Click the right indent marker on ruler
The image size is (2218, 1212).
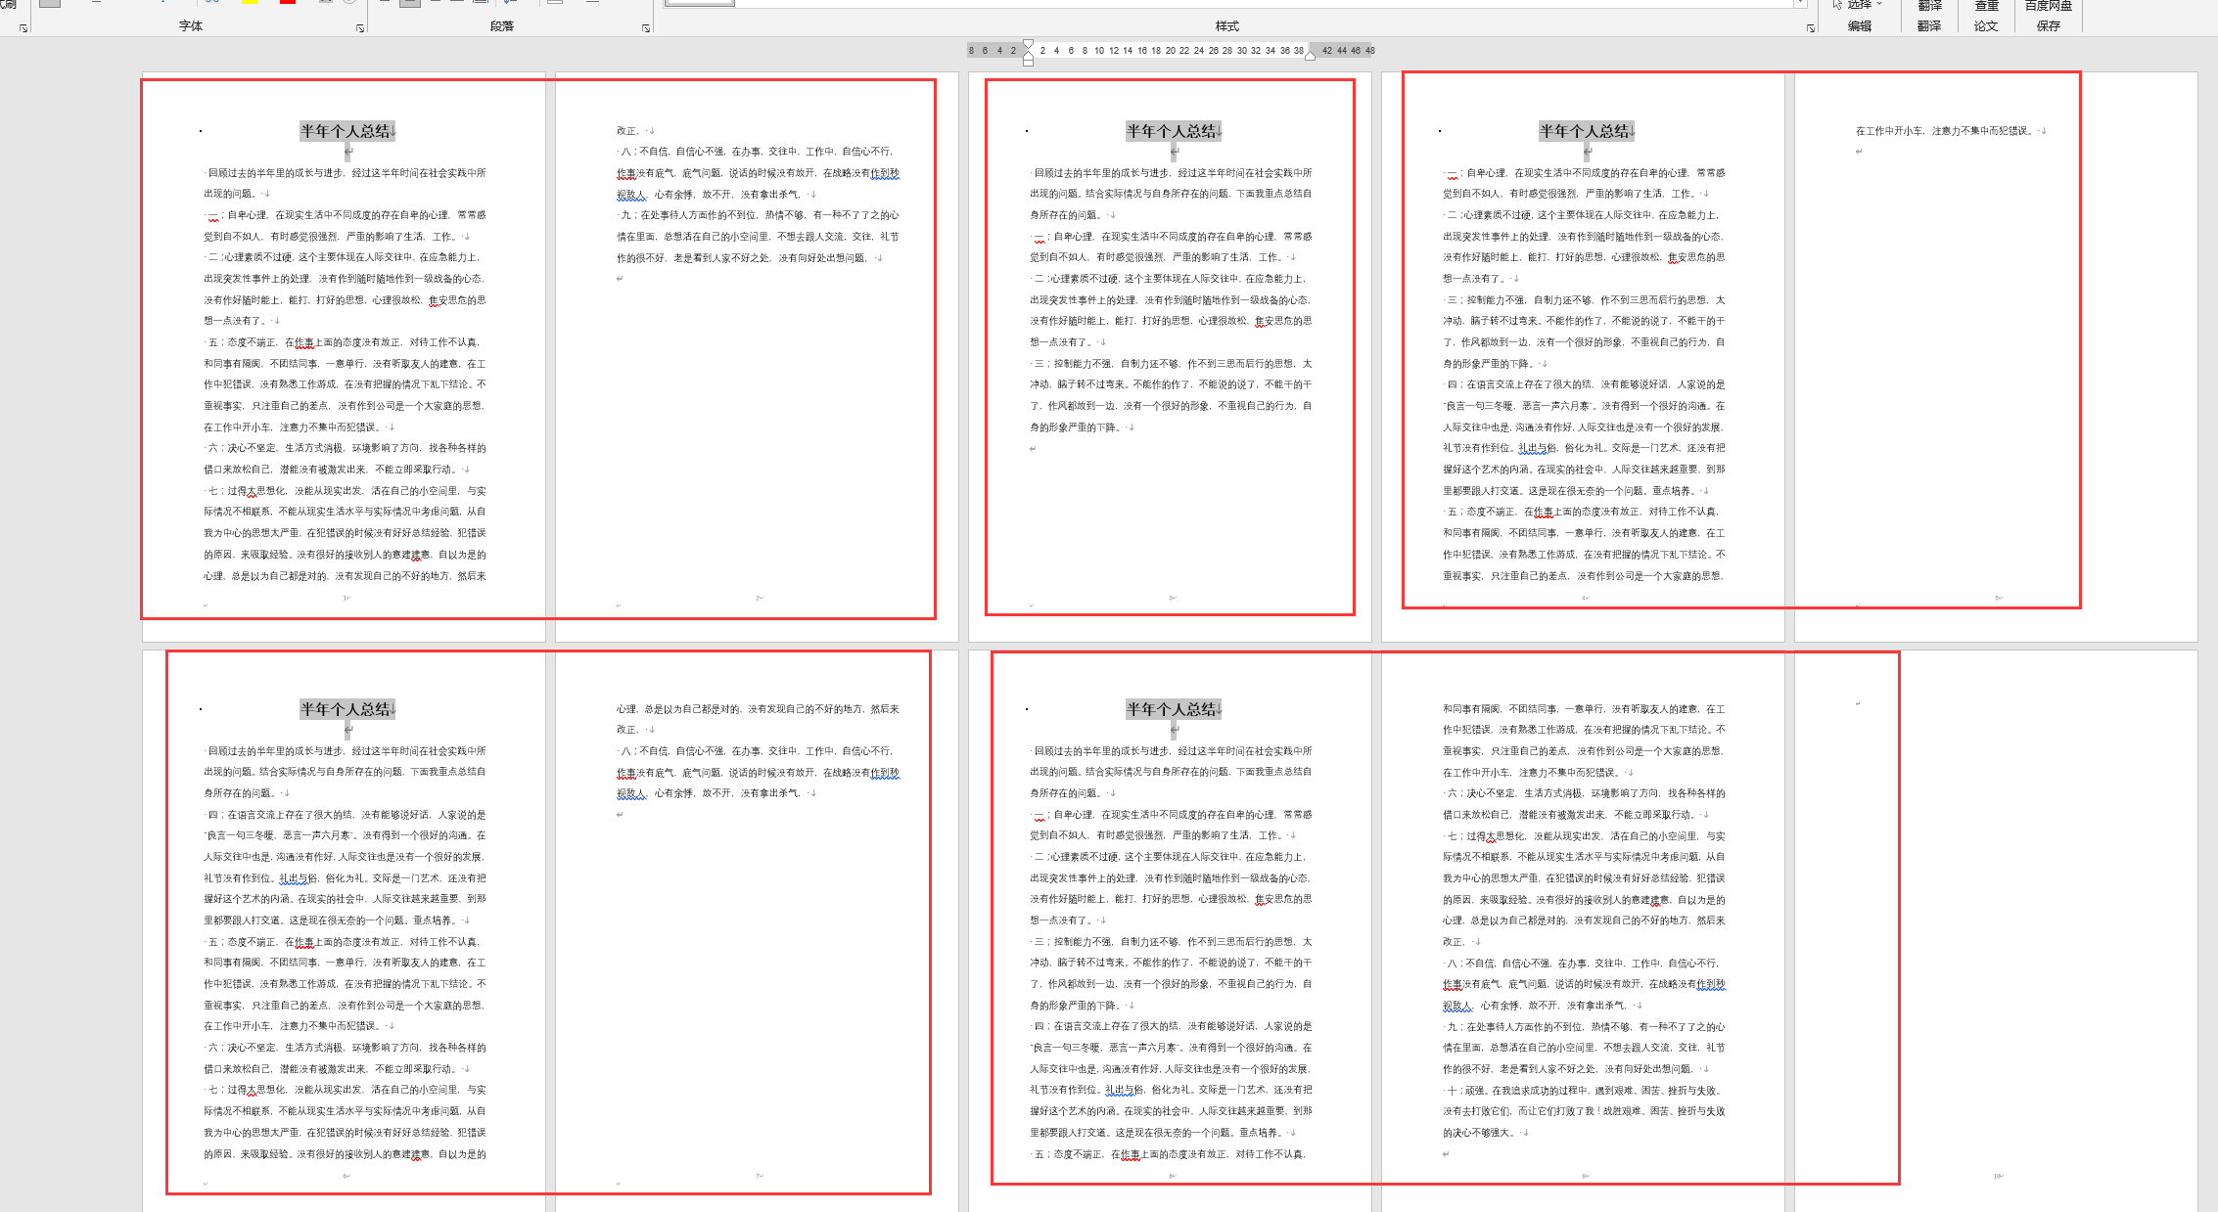coord(1310,56)
